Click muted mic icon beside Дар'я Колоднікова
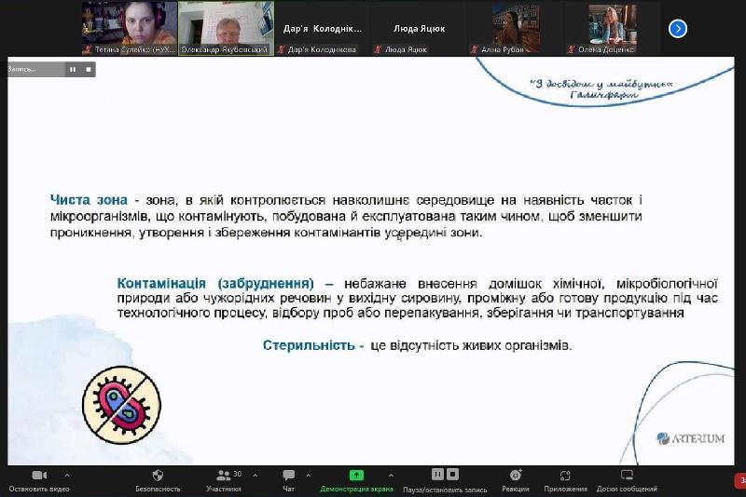 [282, 49]
